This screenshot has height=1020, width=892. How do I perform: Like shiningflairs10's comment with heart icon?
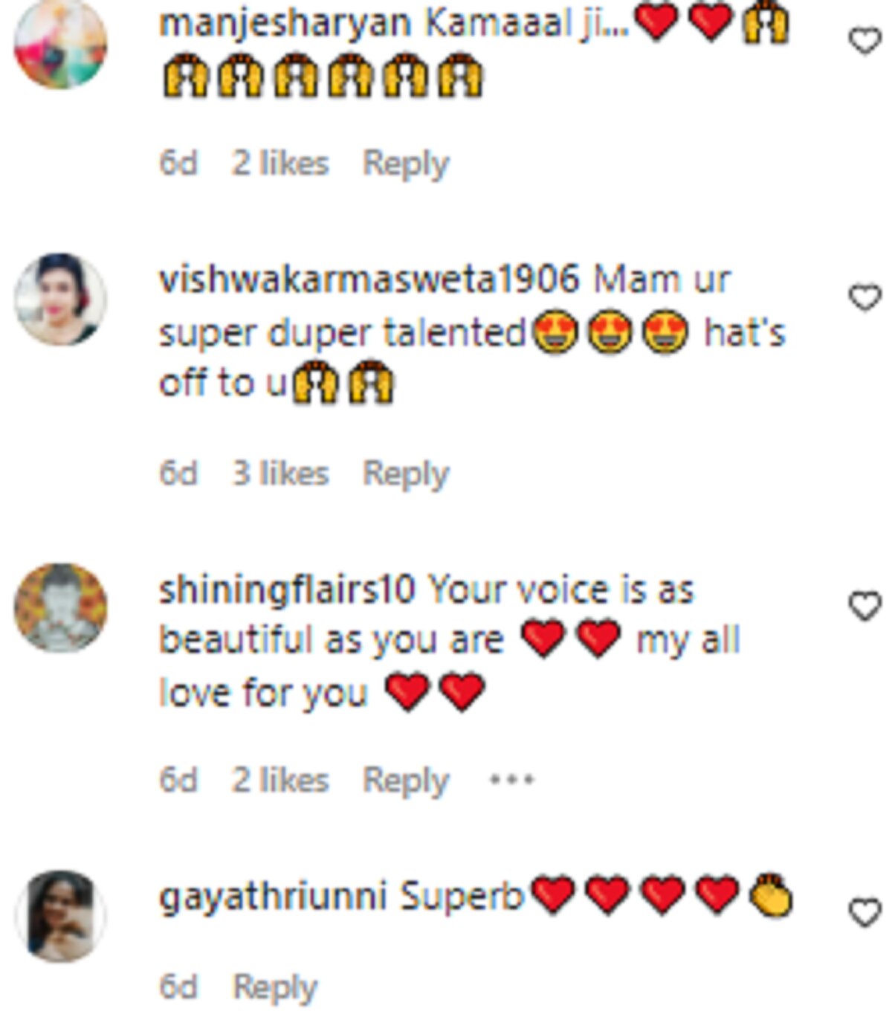[x=864, y=607]
